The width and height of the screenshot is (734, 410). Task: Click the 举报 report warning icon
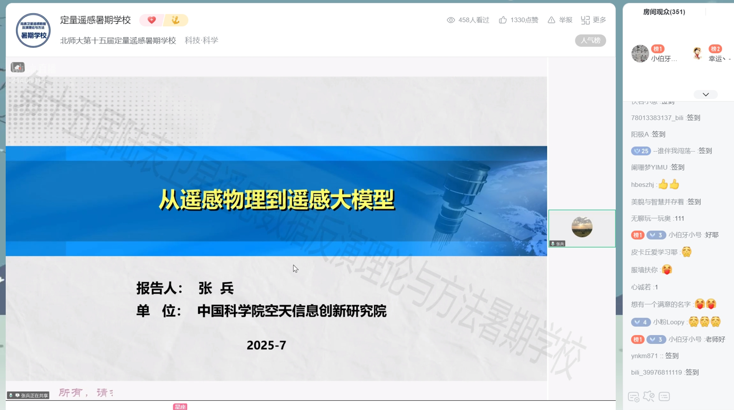(551, 20)
